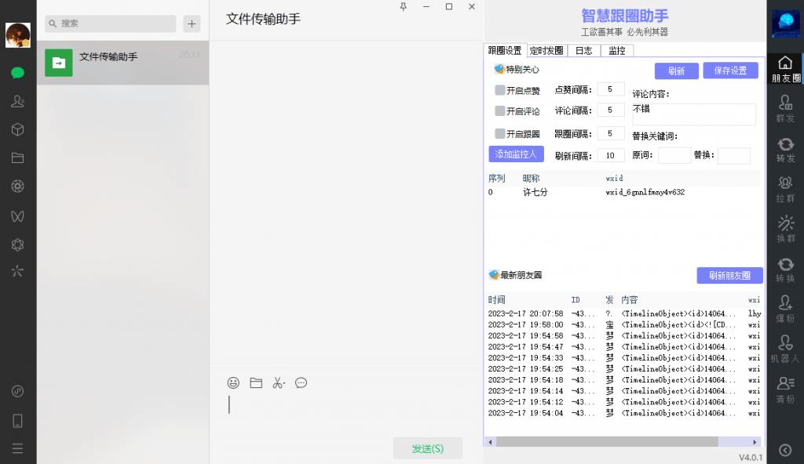Click the 添加监控人 button
Image resolution: width=804 pixels, height=464 pixels.
(x=516, y=154)
